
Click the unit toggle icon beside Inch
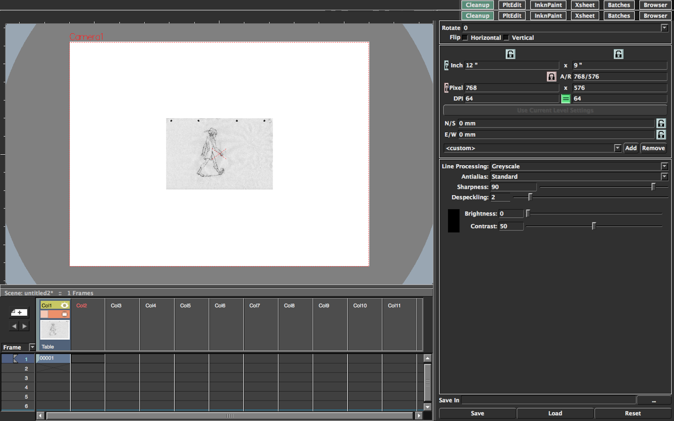447,65
